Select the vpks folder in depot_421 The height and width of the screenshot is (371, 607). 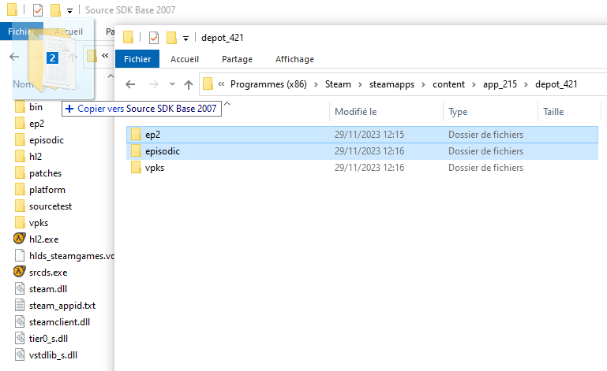tap(154, 168)
